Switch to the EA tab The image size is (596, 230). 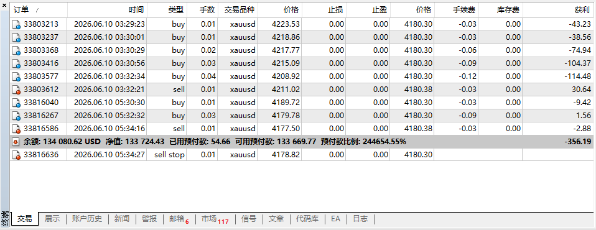335,219
